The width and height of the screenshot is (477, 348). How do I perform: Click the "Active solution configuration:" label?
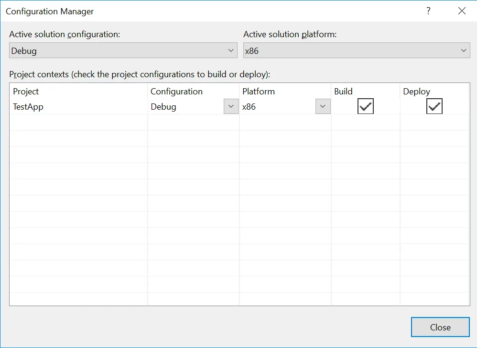[x=65, y=34]
